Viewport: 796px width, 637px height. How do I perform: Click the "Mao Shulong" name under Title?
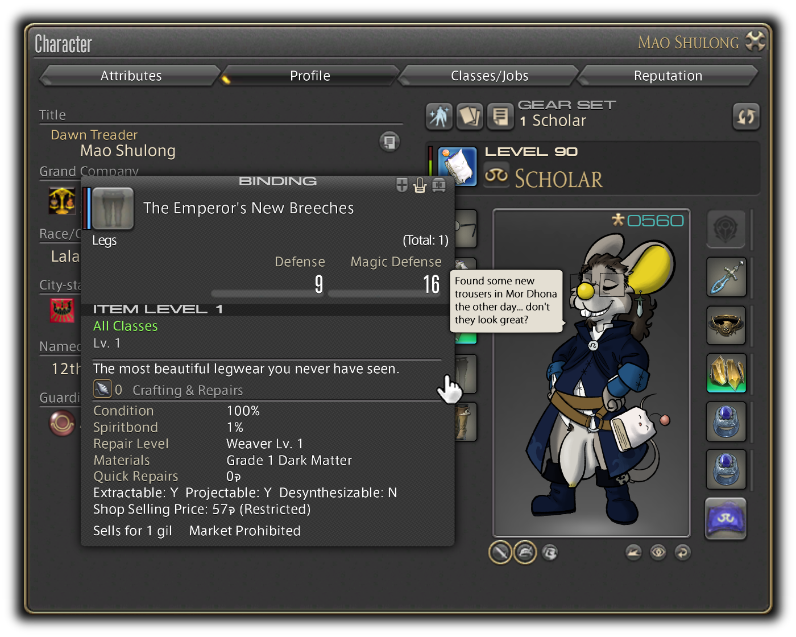[128, 151]
